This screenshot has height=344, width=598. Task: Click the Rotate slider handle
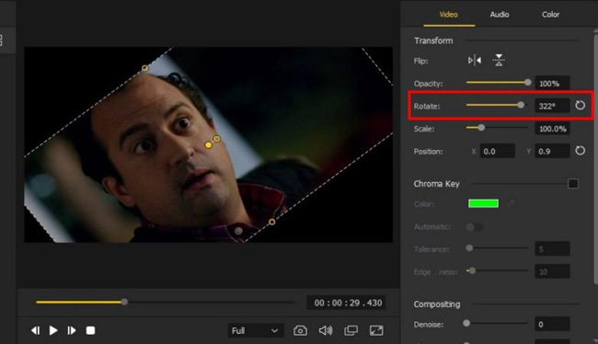(521, 105)
